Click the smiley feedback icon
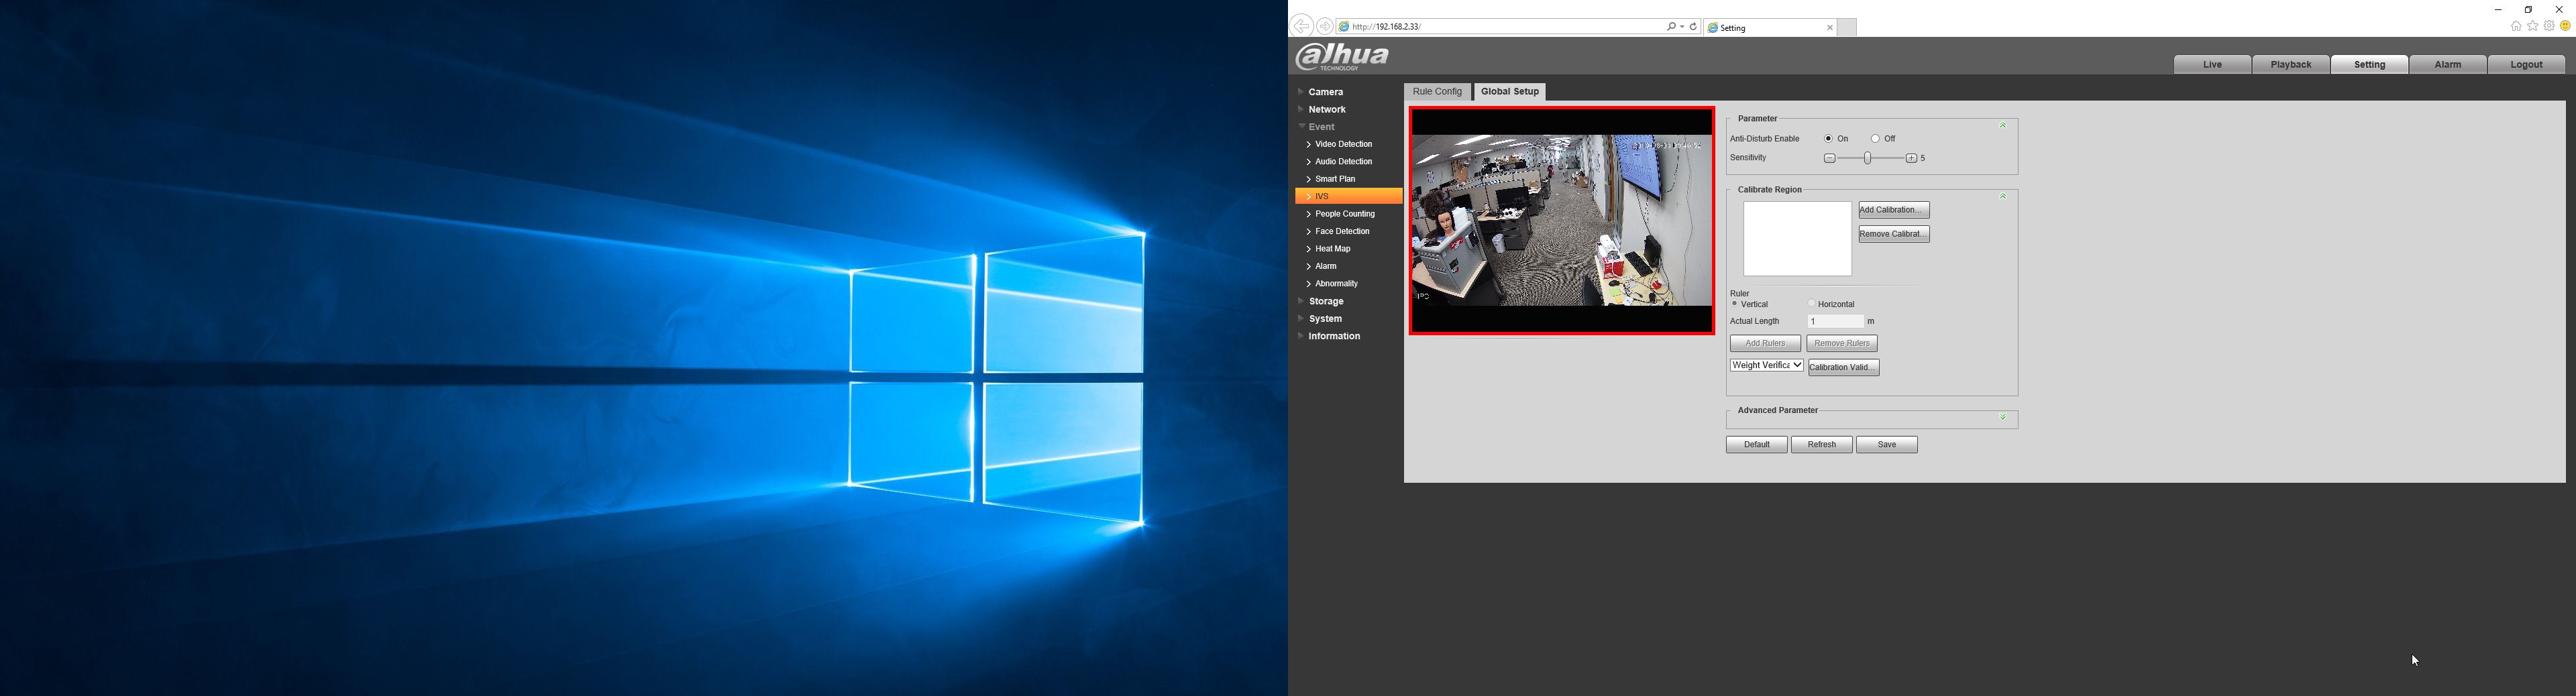This screenshot has width=2576, height=696. point(2565,27)
